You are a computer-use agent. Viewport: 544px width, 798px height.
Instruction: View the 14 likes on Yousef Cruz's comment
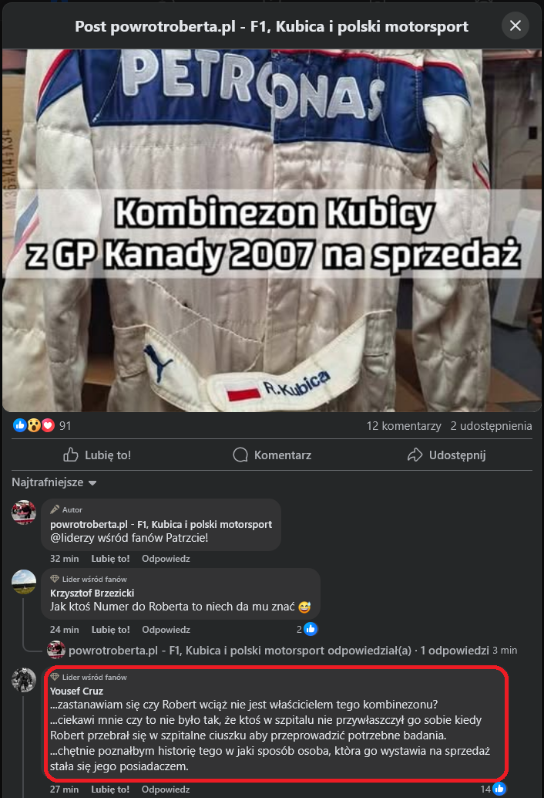click(493, 789)
